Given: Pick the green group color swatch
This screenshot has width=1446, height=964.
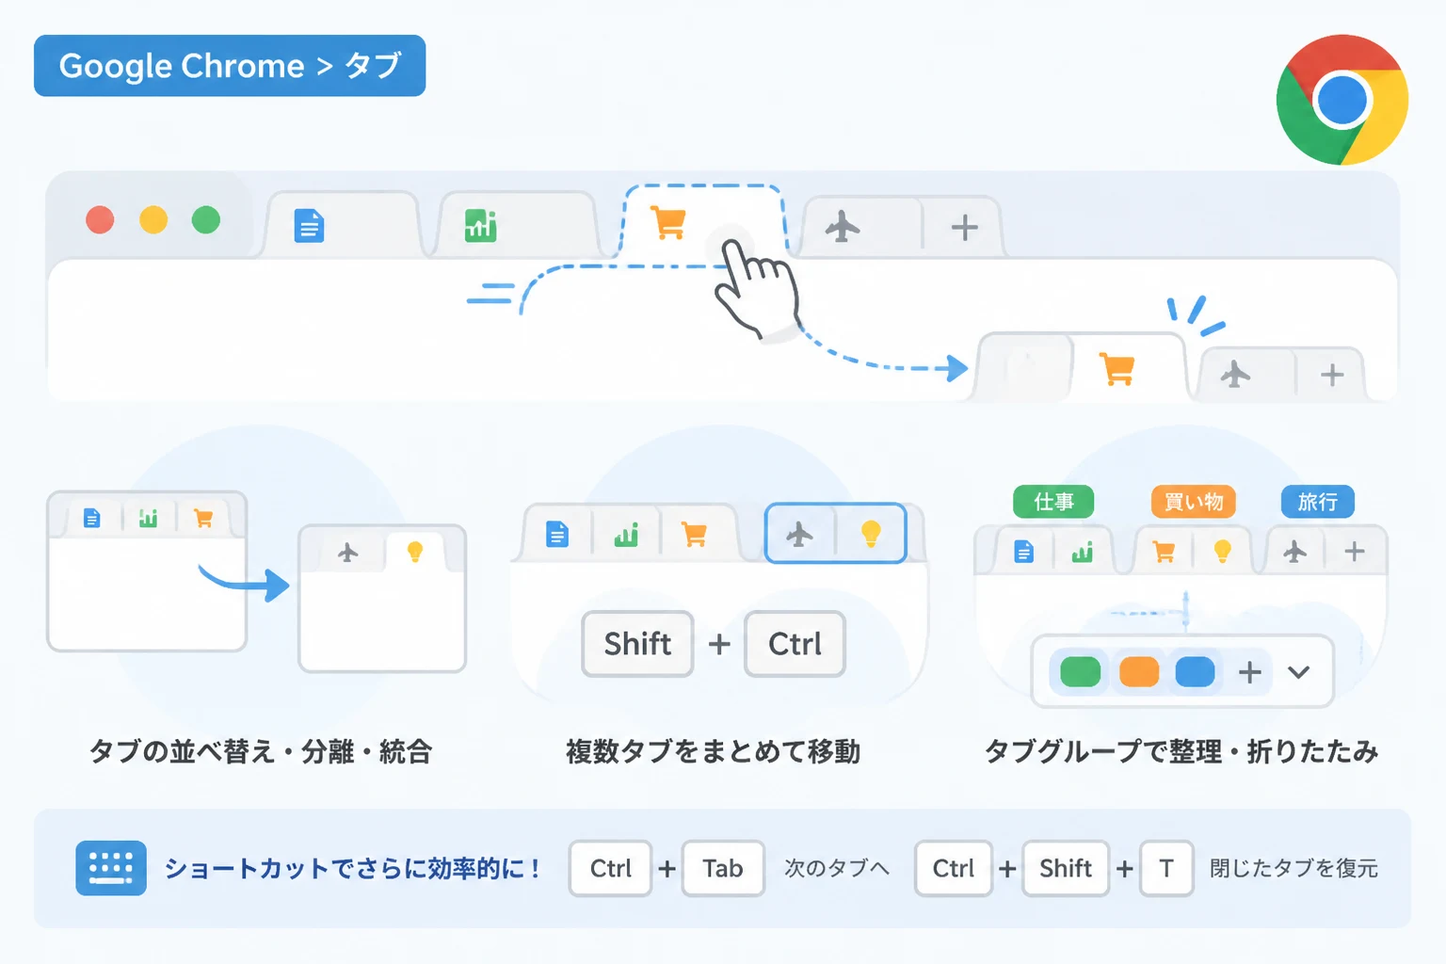Looking at the screenshot, I should 1081,672.
